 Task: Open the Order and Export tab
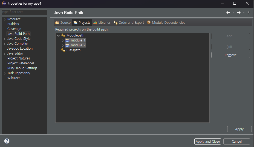129,23
